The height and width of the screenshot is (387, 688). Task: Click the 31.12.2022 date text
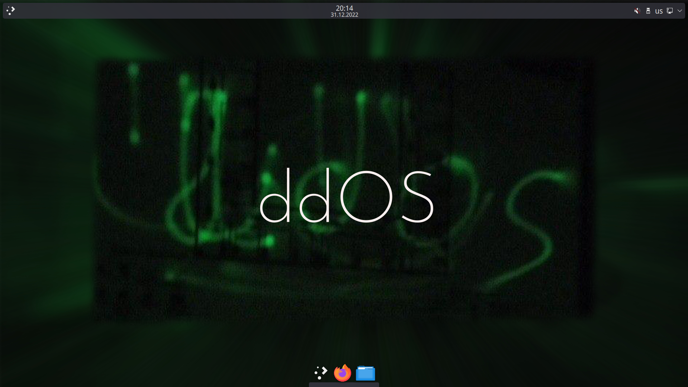[344, 15]
